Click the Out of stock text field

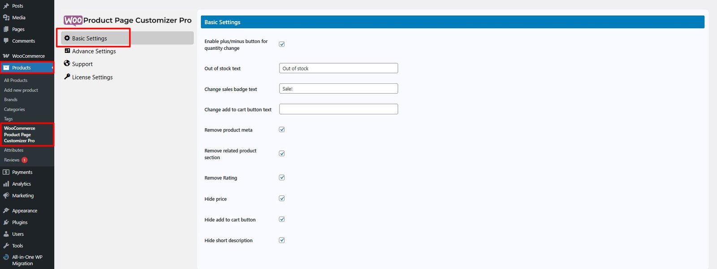pos(338,68)
